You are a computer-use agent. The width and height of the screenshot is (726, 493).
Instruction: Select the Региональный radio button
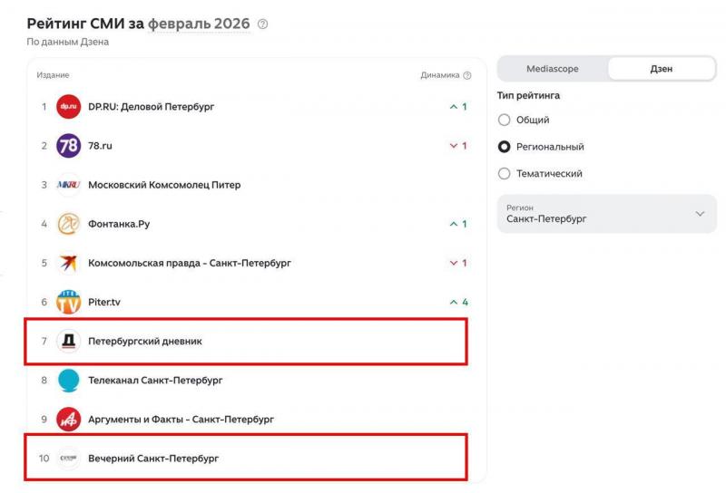coord(505,147)
